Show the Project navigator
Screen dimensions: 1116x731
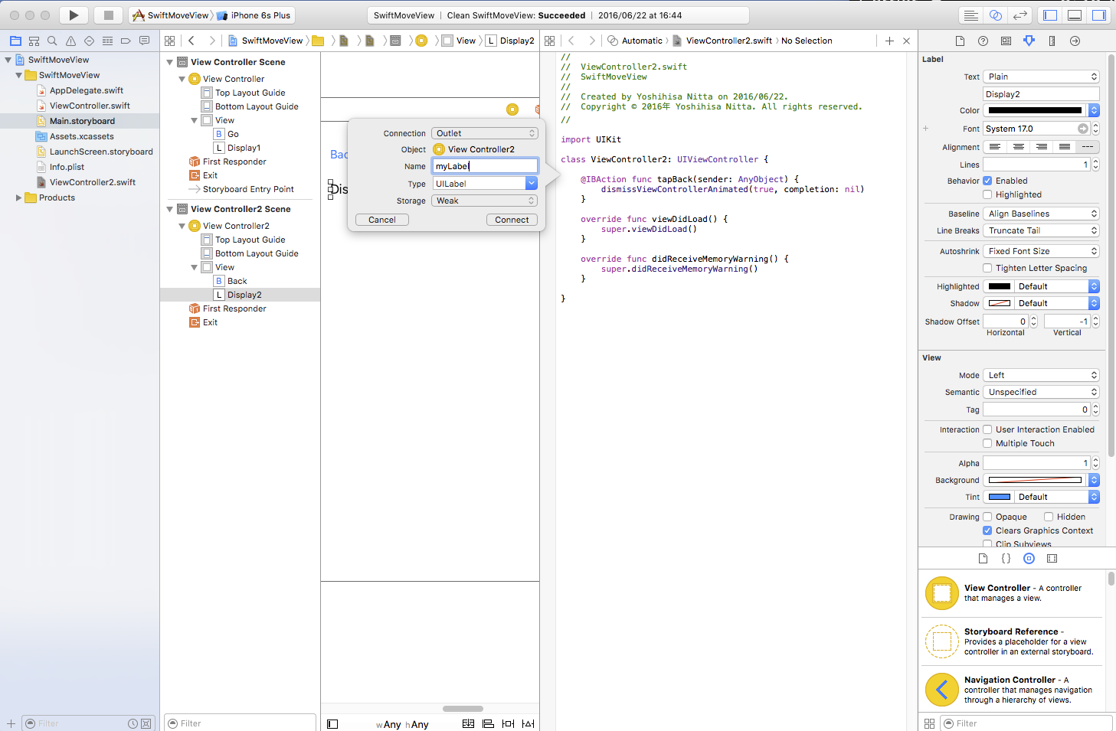[x=15, y=41]
